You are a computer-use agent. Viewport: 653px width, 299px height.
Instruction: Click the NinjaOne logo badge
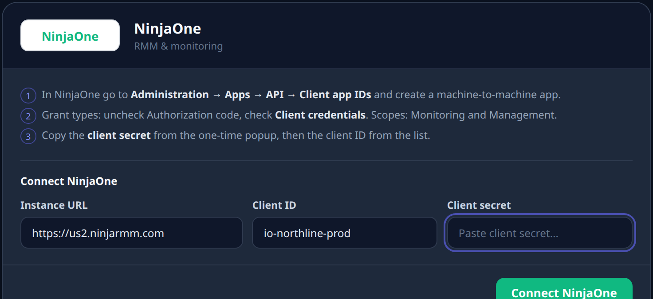(x=70, y=35)
